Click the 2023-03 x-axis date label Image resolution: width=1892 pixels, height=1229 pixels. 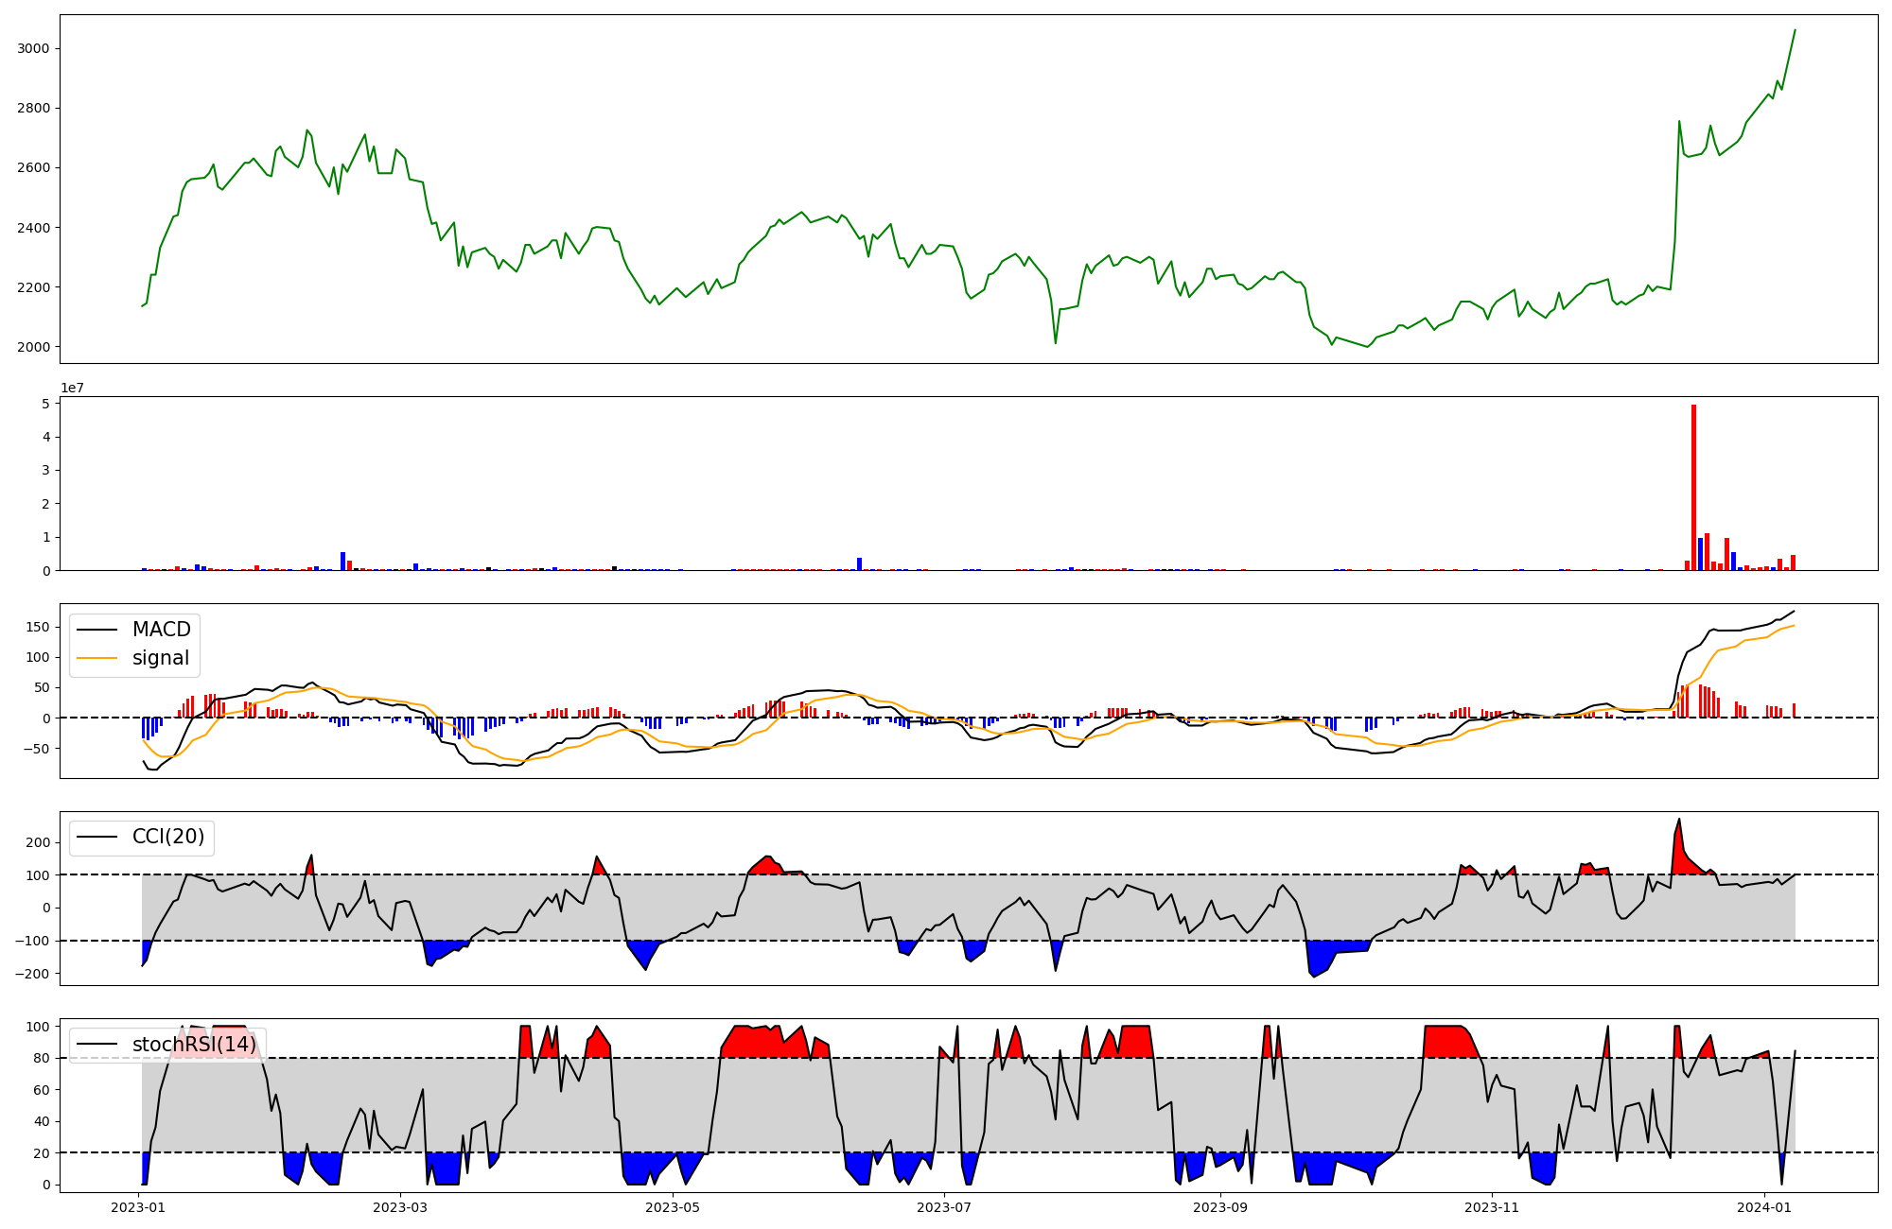(x=400, y=1207)
